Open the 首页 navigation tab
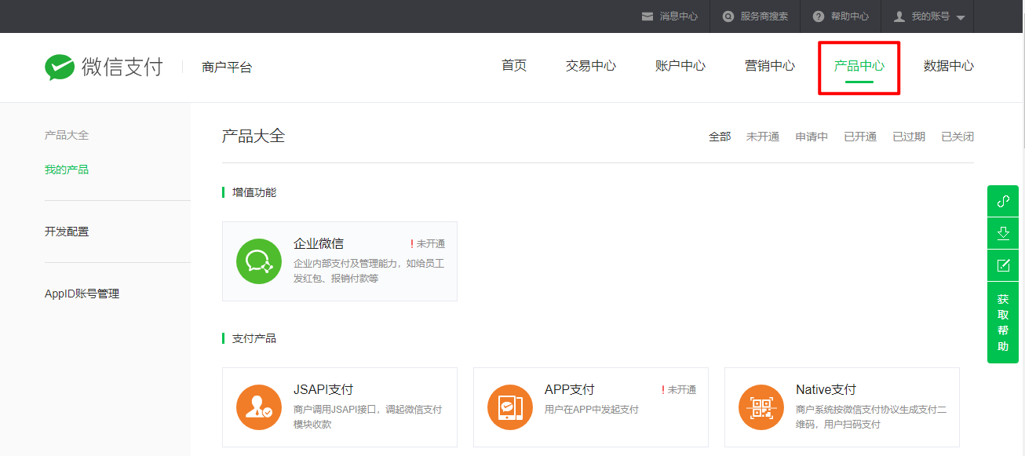 tap(514, 66)
